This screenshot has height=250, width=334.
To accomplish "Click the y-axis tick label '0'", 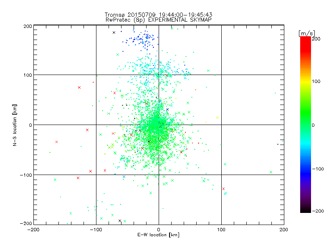I will click(30, 125).
